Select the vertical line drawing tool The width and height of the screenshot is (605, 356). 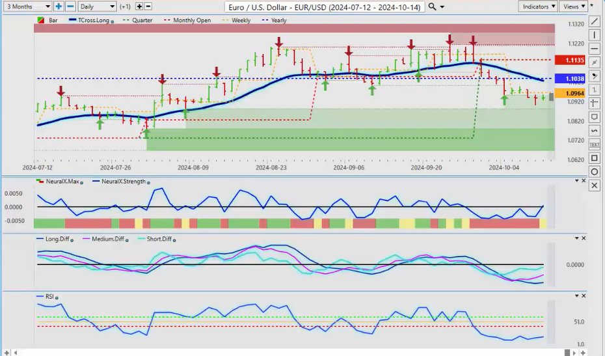594,35
